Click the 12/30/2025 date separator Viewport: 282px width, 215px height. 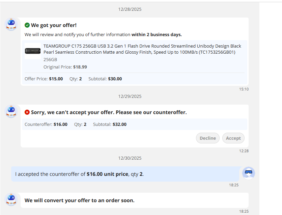point(130,158)
